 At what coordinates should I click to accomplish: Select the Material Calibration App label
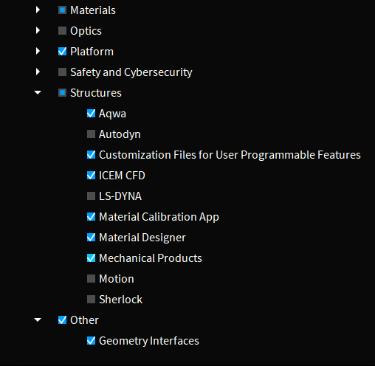(159, 217)
